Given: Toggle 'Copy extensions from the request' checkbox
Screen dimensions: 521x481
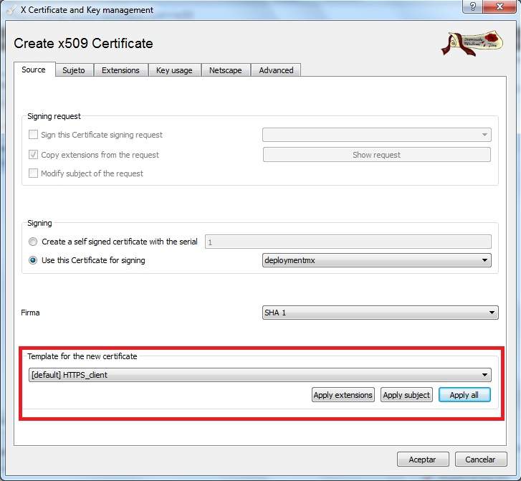Looking at the screenshot, I should [33, 155].
